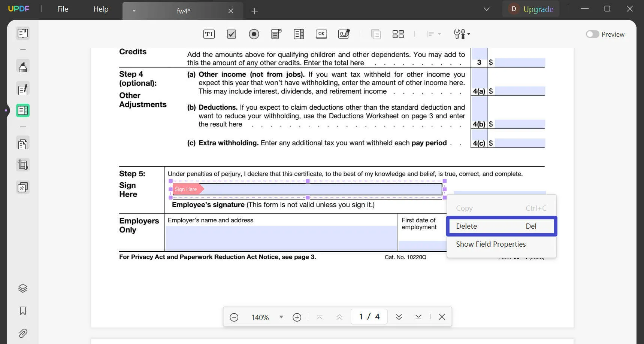The height and width of the screenshot is (344, 644).
Task: Zoom in with the plus button
Action: 297,317
